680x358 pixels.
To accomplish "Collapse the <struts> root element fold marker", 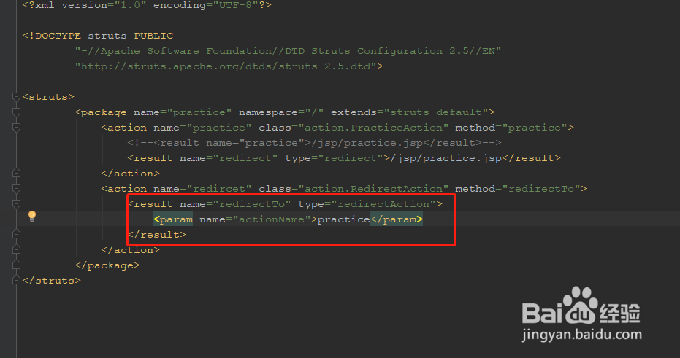I will tap(17, 96).
